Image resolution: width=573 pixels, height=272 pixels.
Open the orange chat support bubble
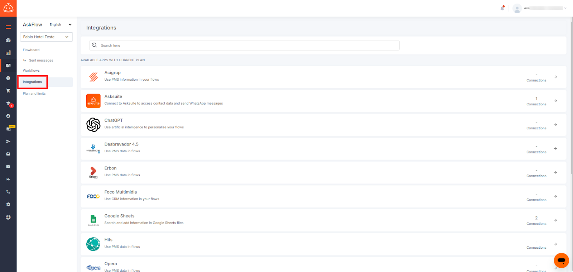point(561,260)
